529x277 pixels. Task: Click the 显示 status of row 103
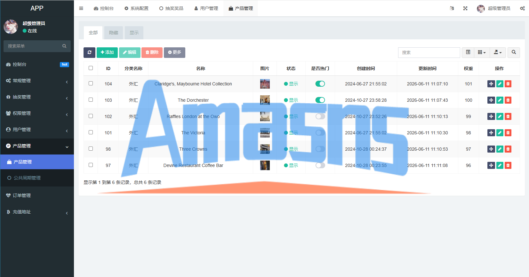[291, 100]
